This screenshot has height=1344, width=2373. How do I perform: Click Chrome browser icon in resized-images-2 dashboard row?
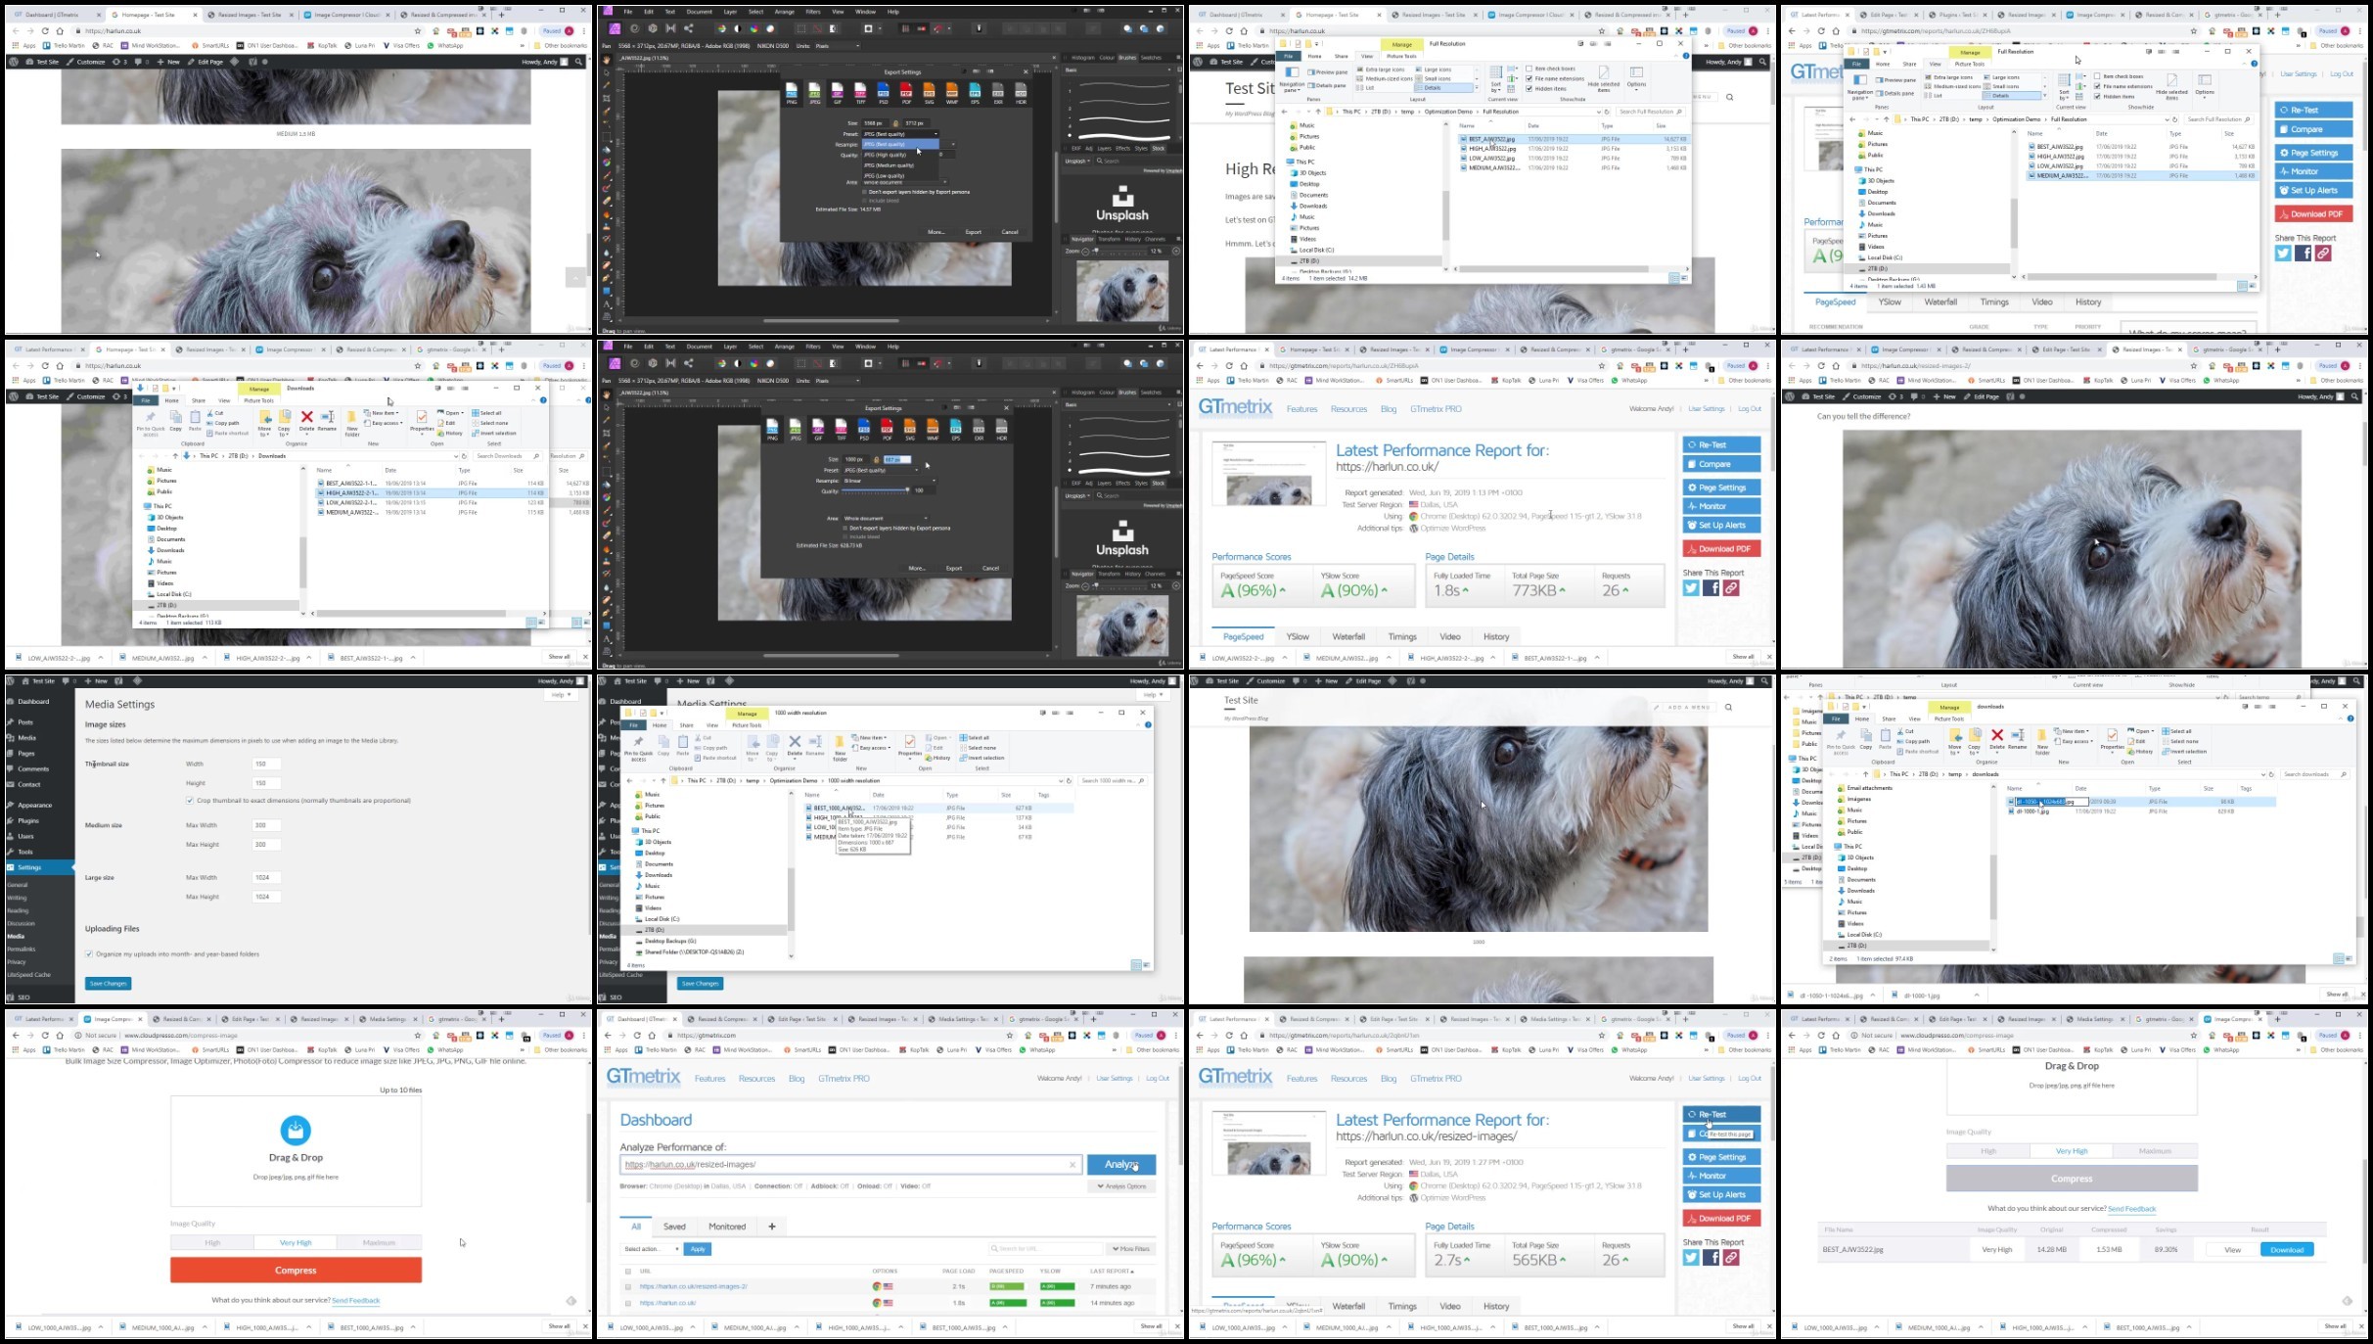click(x=877, y=1286)
